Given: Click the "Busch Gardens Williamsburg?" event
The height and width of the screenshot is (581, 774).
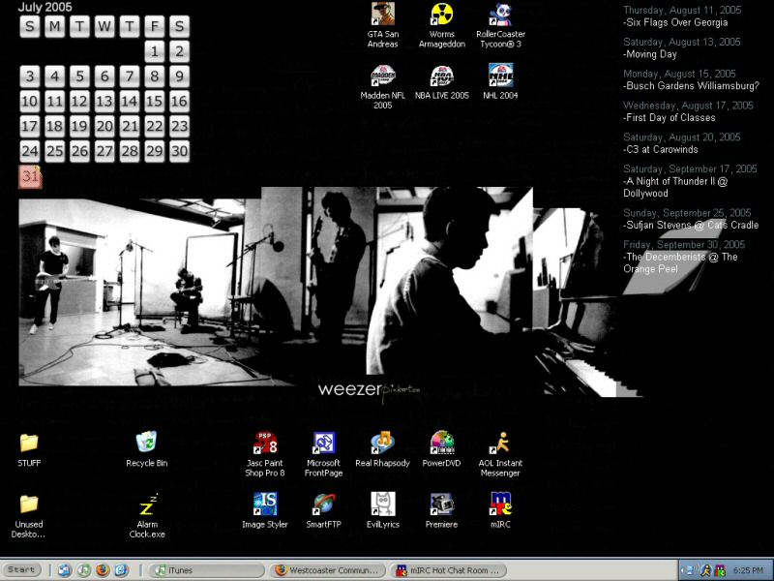Looking at the screenshot, I should pyautogui.click(x=691, y=86).
